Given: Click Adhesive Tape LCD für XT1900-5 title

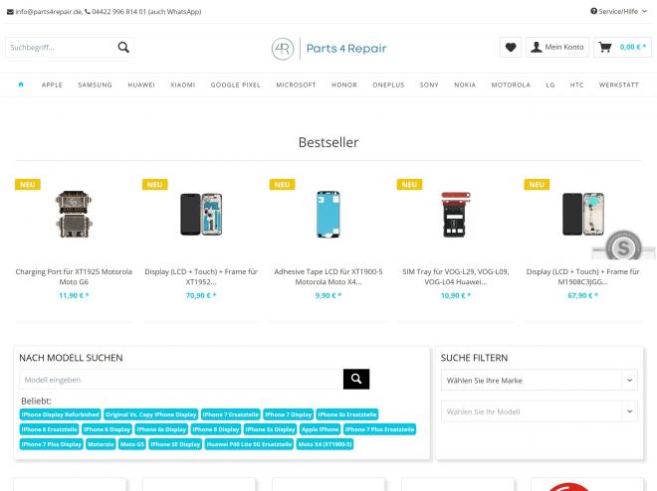Looking at the screenshot, I should tap(328, 277).
